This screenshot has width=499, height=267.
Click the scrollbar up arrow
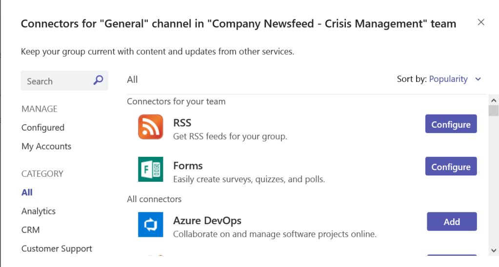(x=494, y=99)
